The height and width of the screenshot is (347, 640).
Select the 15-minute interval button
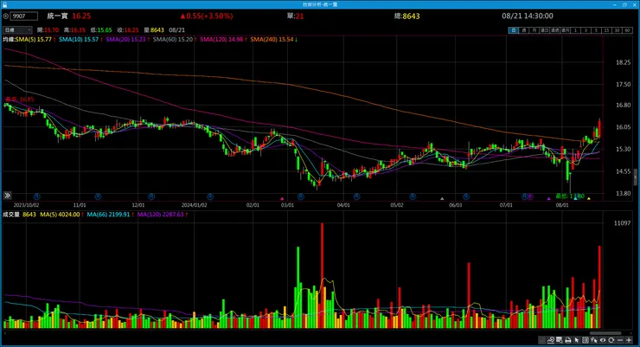[x=606, y=30]
